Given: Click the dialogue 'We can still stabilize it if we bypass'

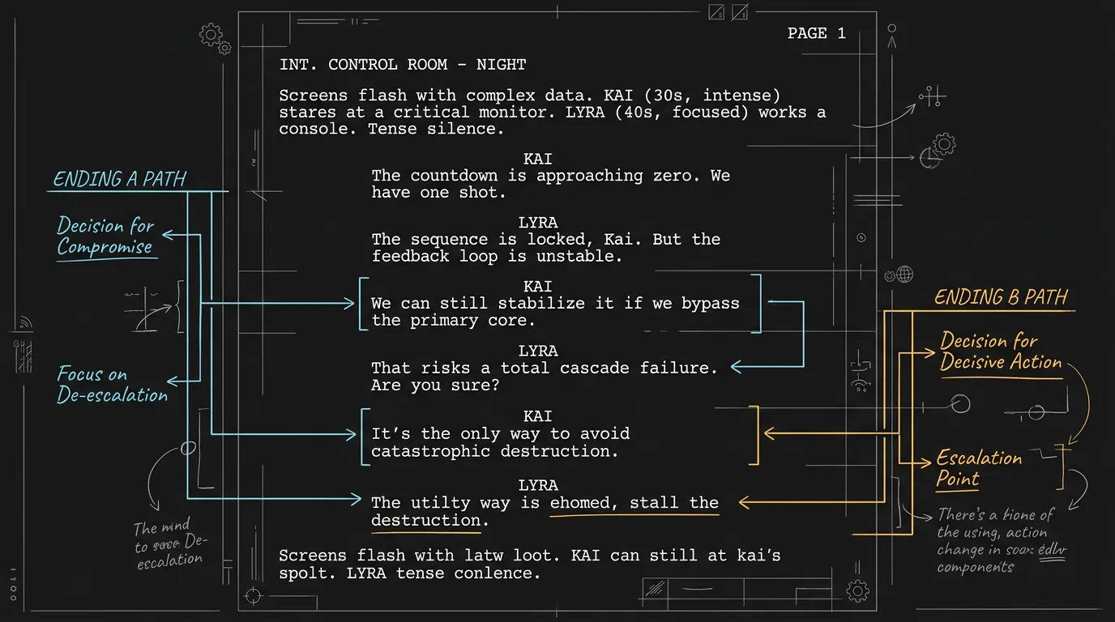Looking at the screenshot, I should tap(555, 304).
